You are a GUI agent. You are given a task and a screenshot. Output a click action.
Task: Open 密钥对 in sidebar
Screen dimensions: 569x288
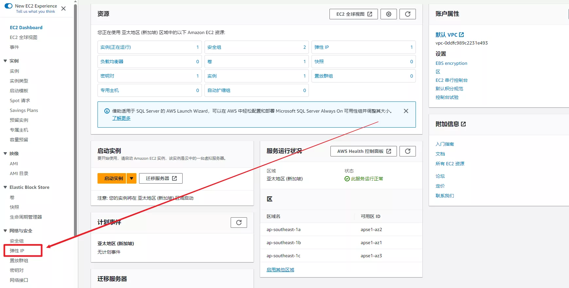[17, 270]
